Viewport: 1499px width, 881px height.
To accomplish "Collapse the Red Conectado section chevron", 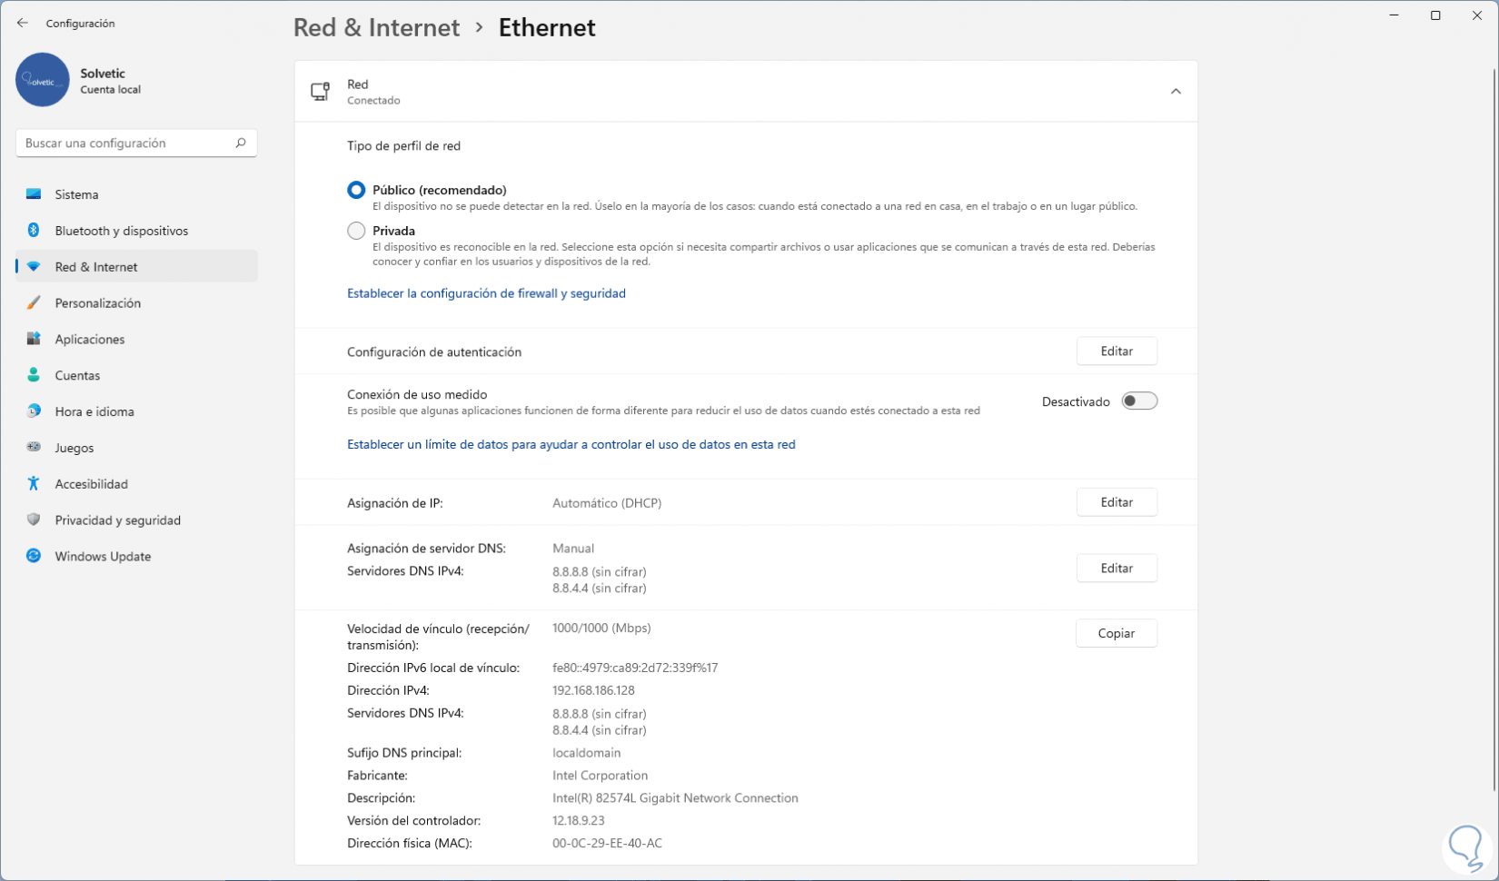I will point(1176,92).
